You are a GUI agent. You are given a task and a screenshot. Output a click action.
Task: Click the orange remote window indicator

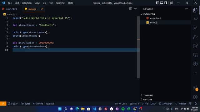(x=3, y=104)
